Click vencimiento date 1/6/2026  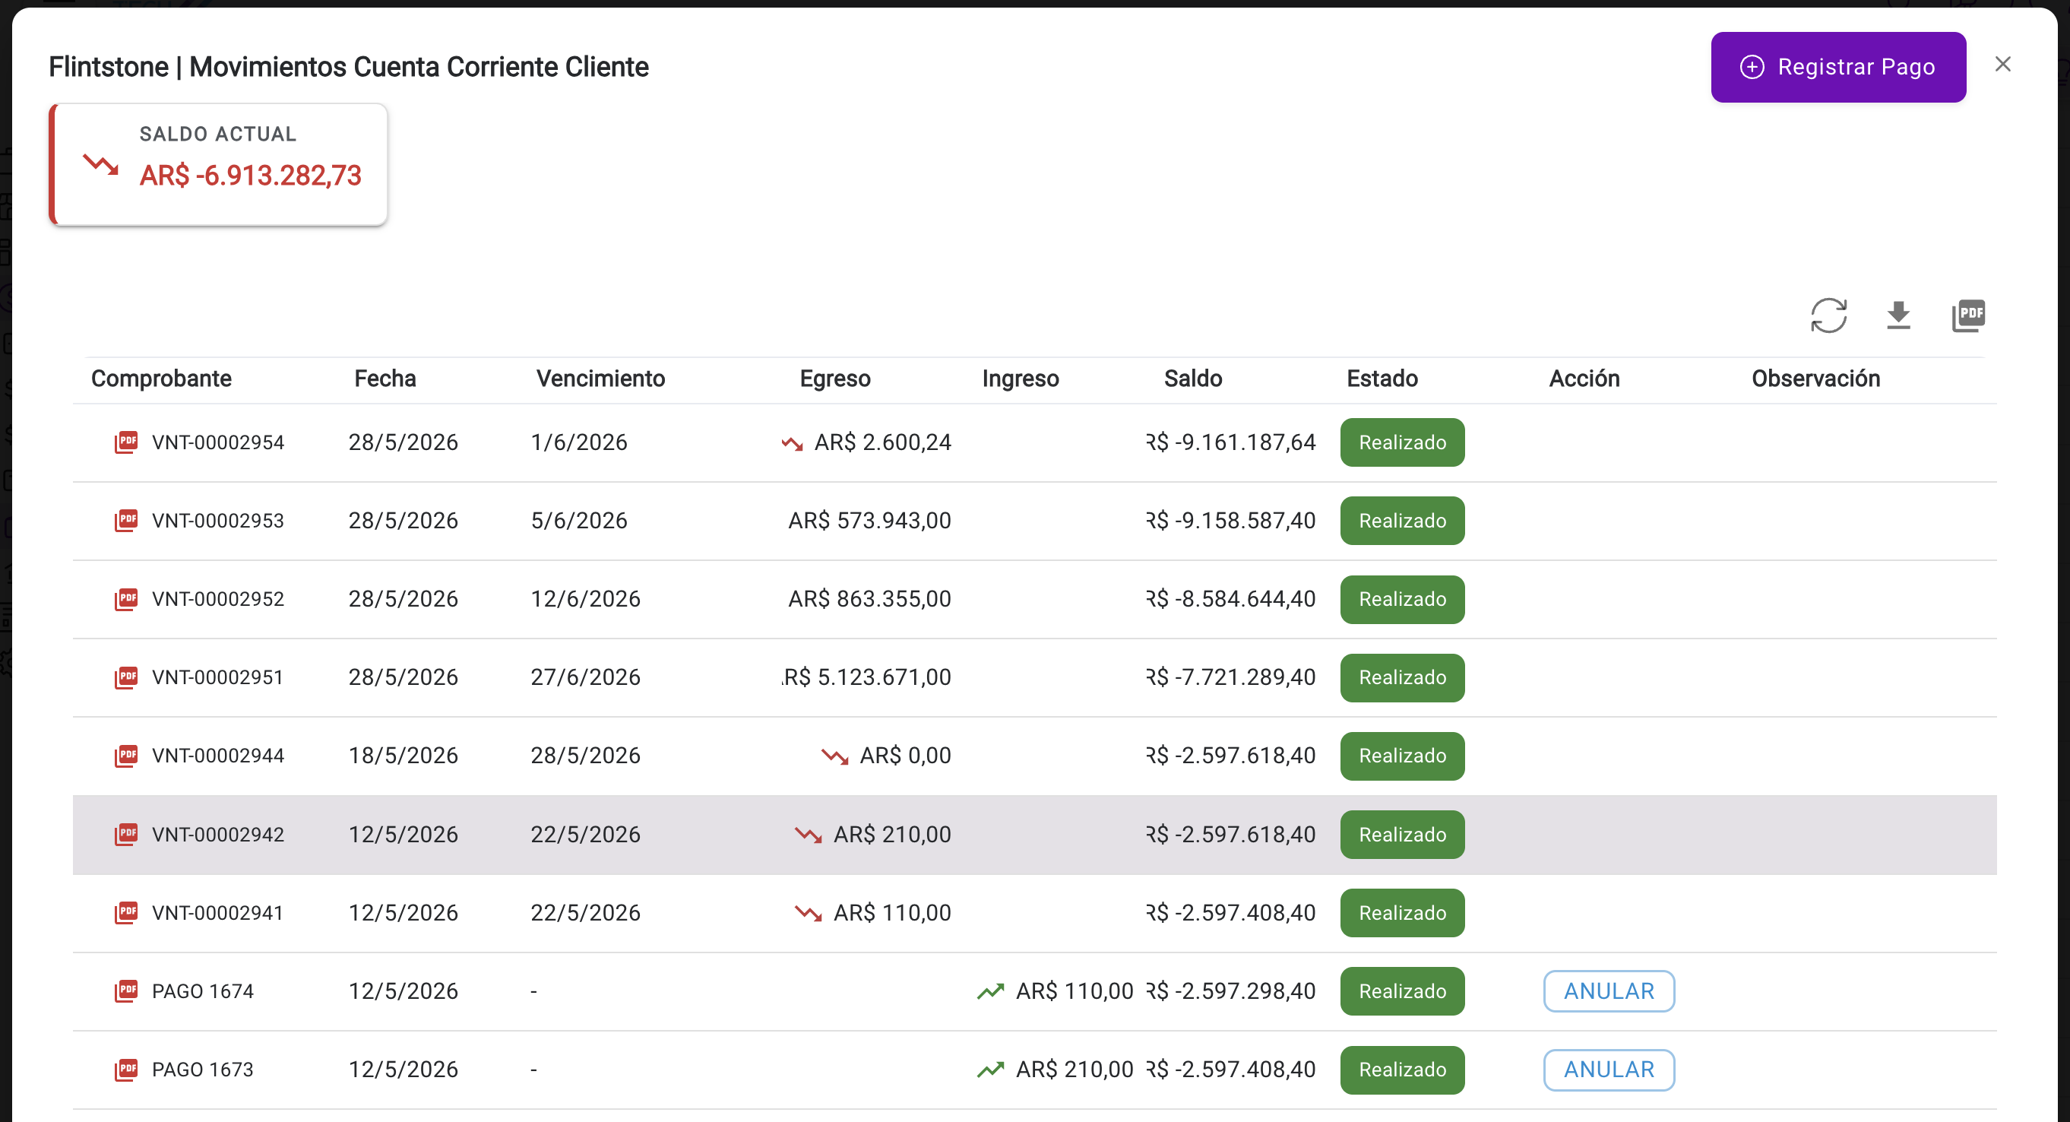(578, 442)
